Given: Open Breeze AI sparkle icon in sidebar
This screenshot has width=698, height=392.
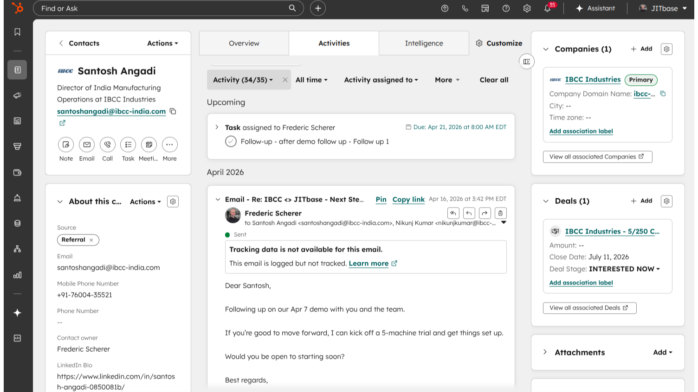Looking at the screenshot, I should (x=17, y=313).
